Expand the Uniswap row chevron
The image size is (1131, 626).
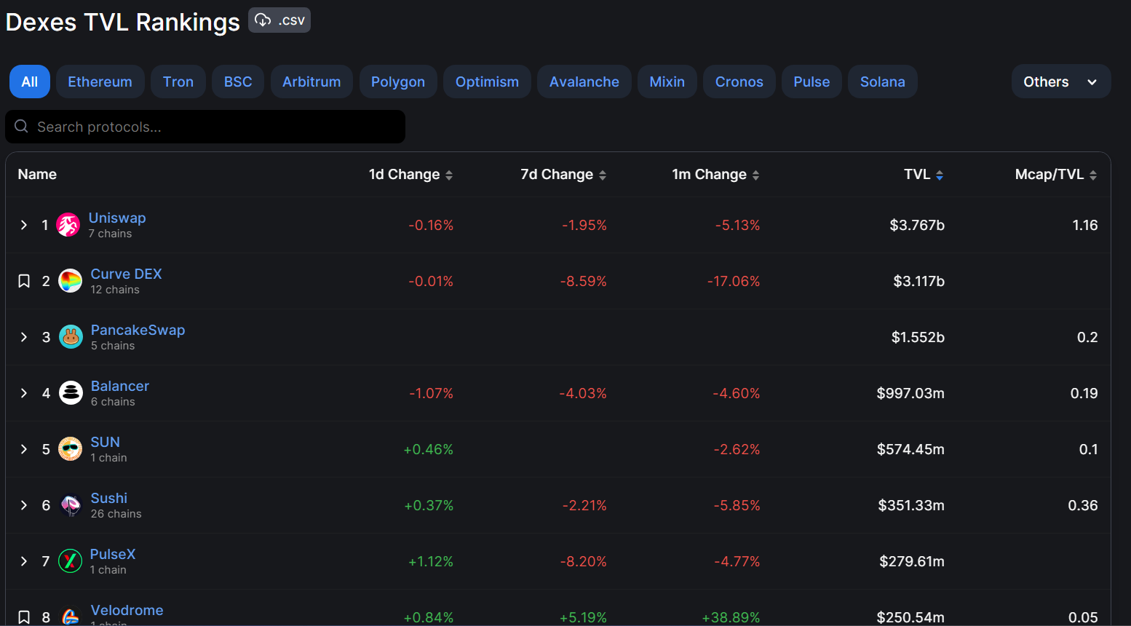[x=23, y=224]
